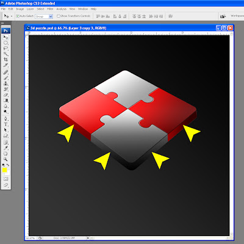The height and width of the screenshot is (244, 244).
Task: Select the Healing Brush tool
Action: click(x=5, y=73)
